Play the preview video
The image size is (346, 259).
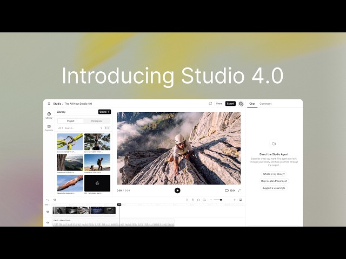pyautogui.click(x=177, y=190)
